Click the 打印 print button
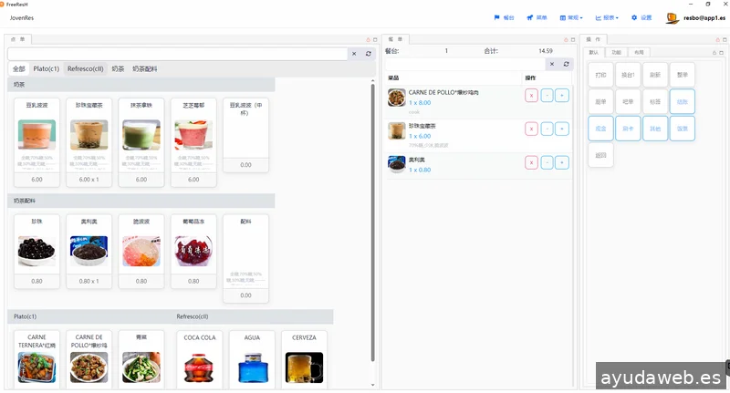 (x=600, y=75)
